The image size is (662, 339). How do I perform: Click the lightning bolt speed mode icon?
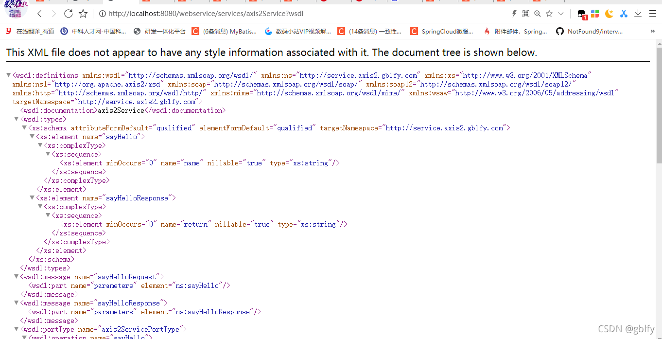tap(514, 14)
